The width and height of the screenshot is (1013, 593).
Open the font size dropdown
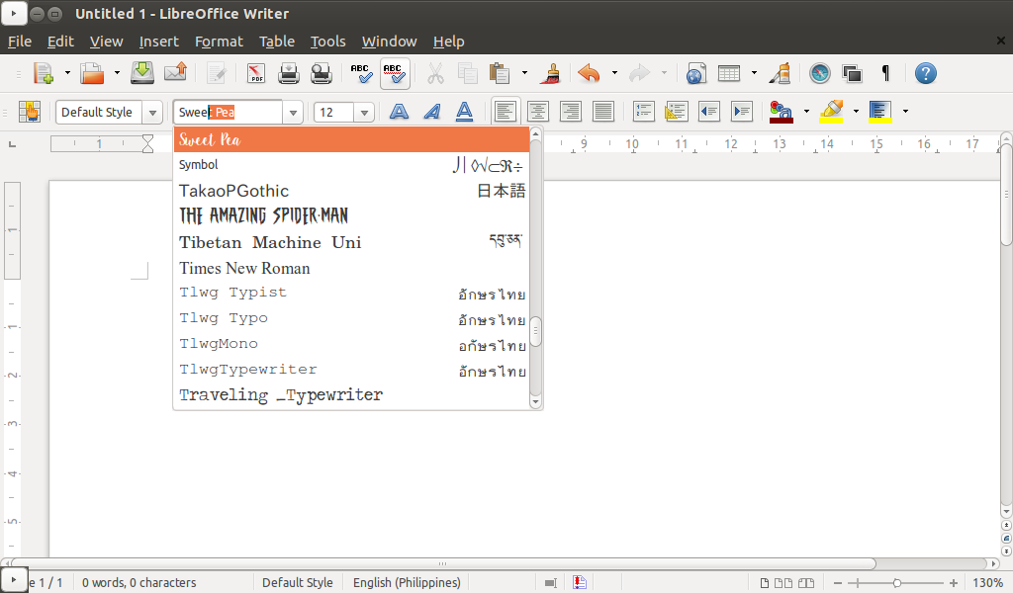[363, 112]
